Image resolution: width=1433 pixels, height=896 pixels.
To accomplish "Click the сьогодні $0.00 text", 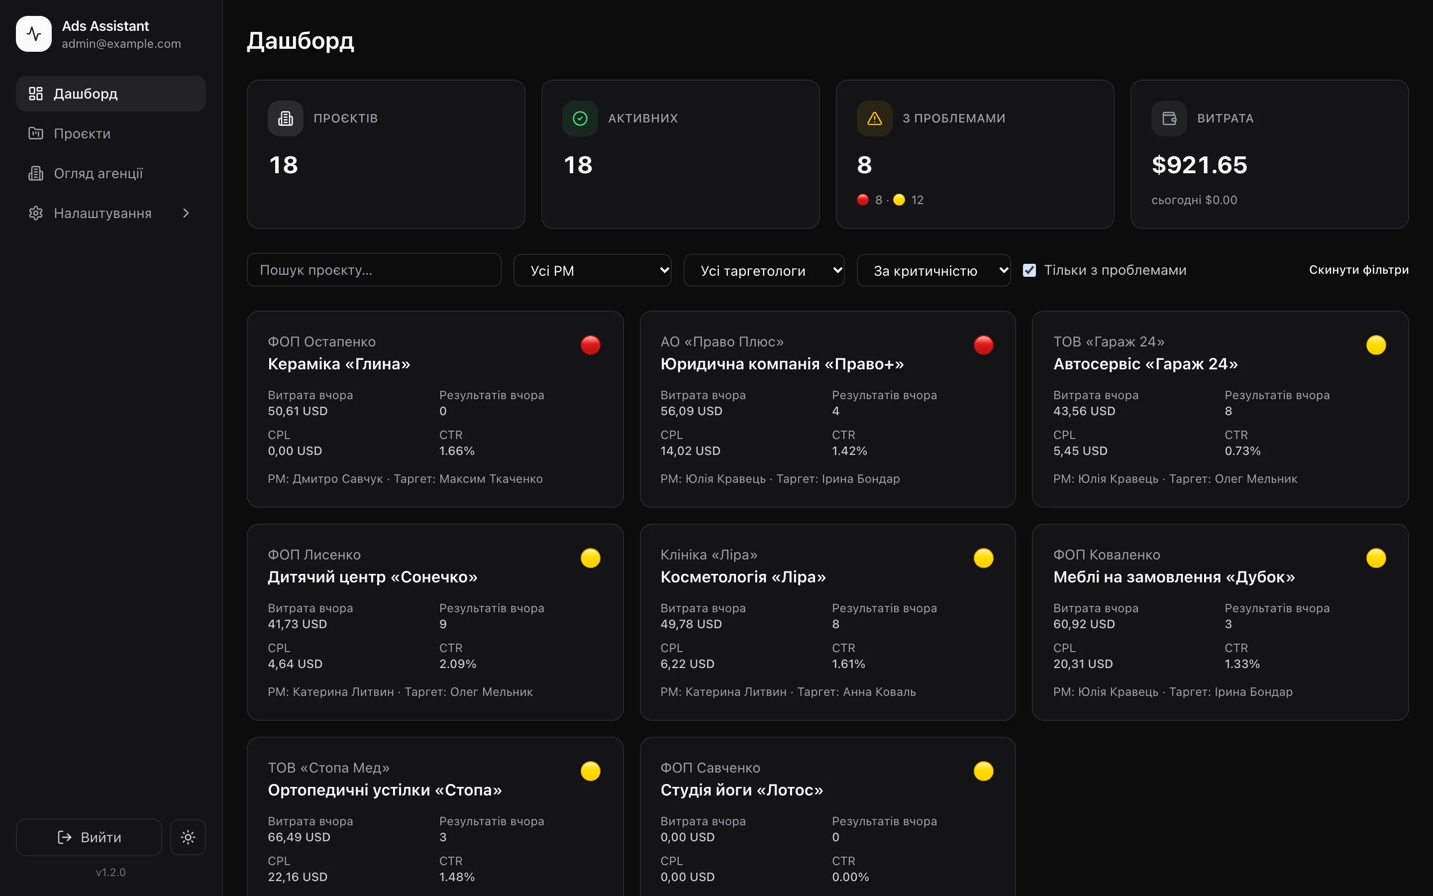I will [1194, 200].
